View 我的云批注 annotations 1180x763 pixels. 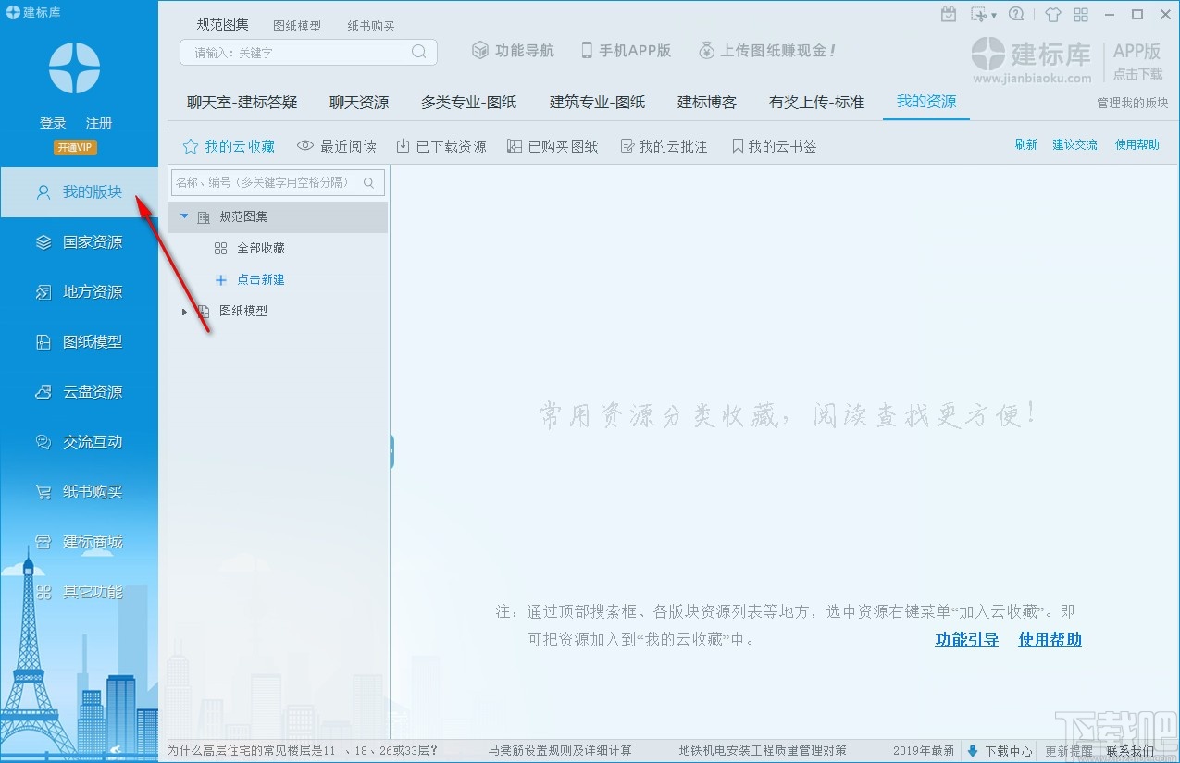(664, 145)
